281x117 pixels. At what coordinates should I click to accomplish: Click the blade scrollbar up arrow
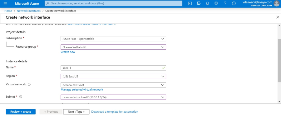(x=279, y=26)
